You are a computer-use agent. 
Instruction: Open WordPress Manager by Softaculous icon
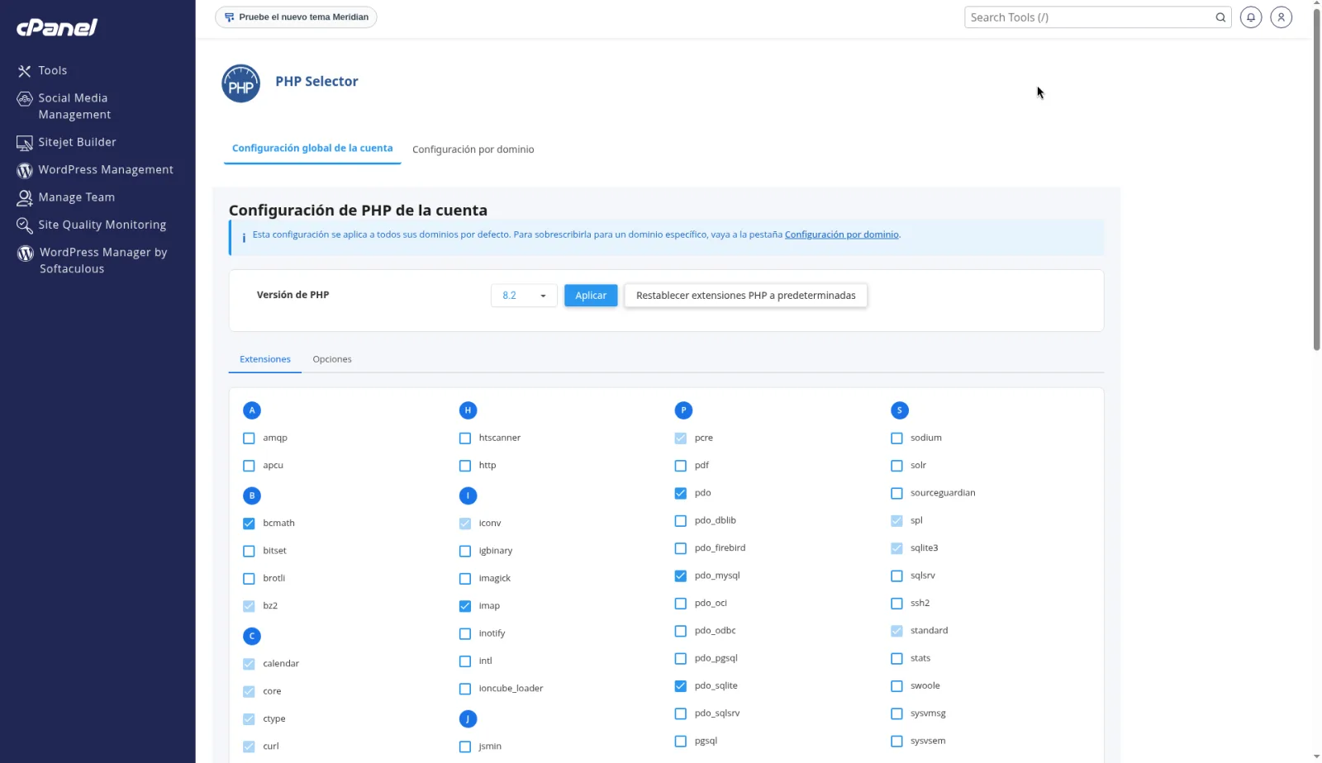click(26, 254)
